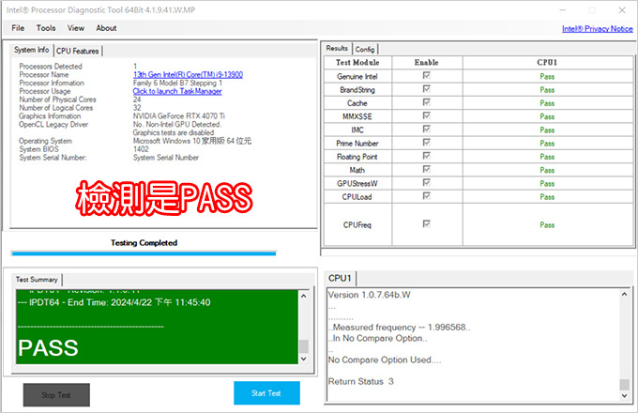Viewport: 638px width, 413px height.
Task: Click the GPUStressW module name
Action: [x=357, y=184]
